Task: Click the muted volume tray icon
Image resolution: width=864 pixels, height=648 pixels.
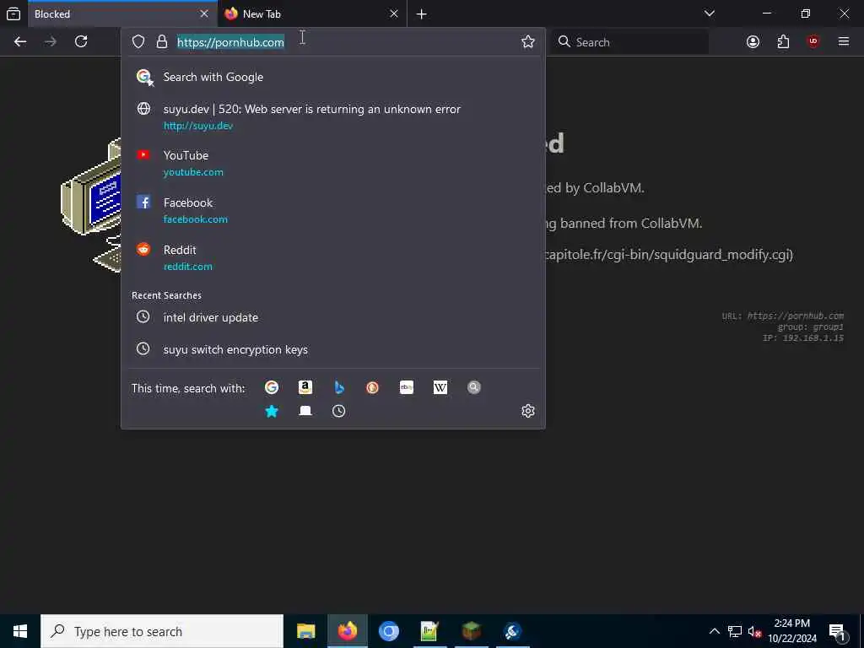Action: (x=754, y=631)
